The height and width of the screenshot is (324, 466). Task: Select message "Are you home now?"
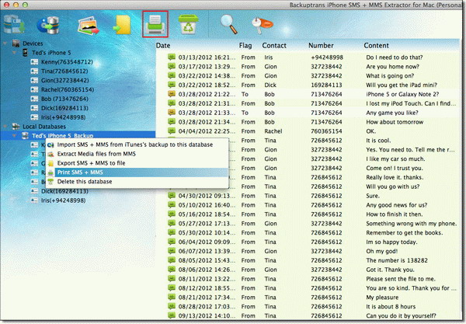(392, 67)
